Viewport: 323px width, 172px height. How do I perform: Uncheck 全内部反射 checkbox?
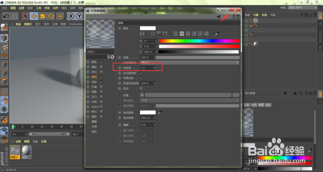coord(141,73)
